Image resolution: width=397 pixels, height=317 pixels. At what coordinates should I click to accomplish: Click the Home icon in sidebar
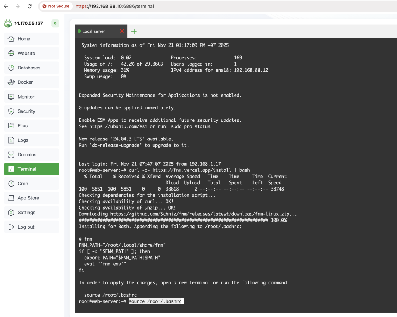pos(11,39)
